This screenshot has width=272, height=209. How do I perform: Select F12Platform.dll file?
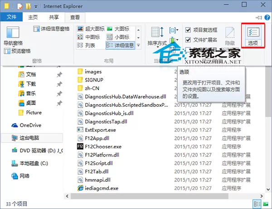tap(98, 155)
